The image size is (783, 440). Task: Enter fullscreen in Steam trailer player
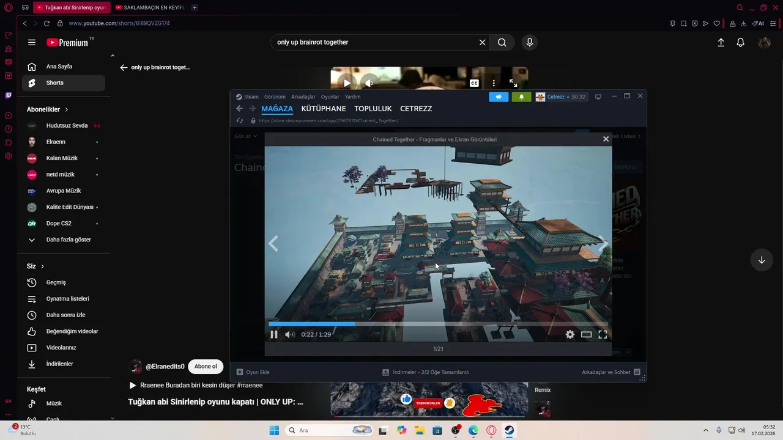click(x=603, y=334)
